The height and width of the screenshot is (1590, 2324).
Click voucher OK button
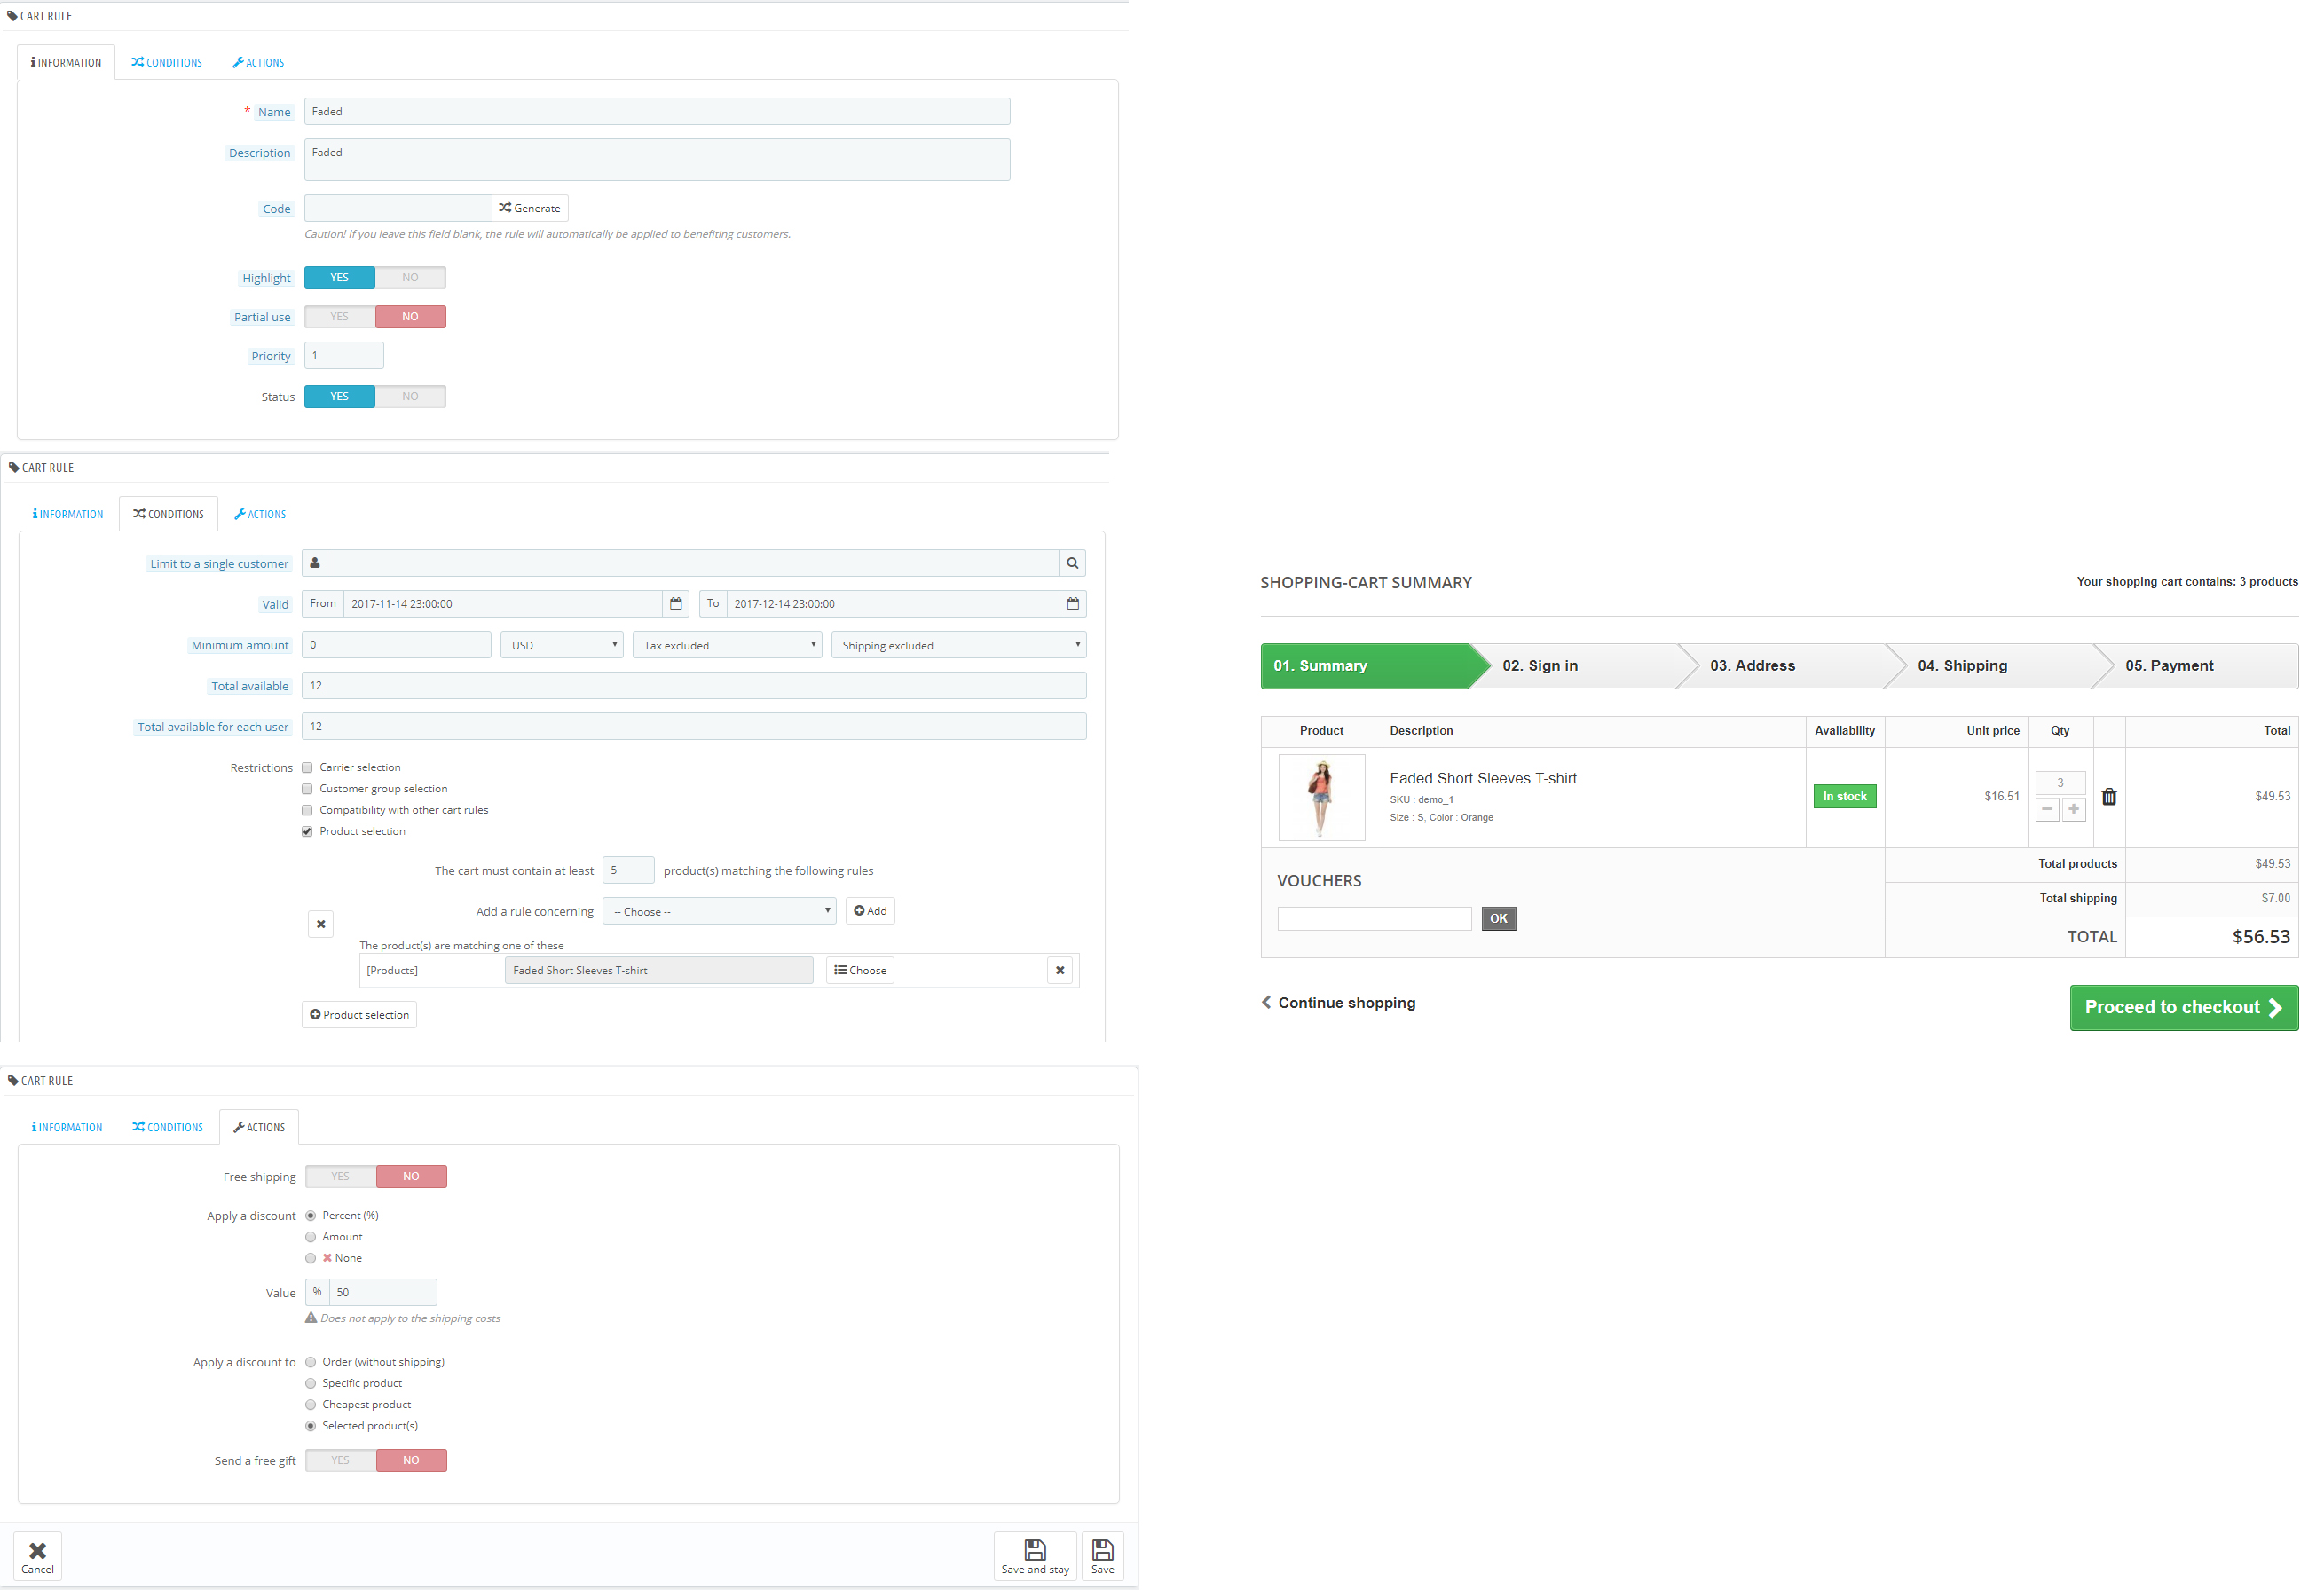(x=1498, y=919)
